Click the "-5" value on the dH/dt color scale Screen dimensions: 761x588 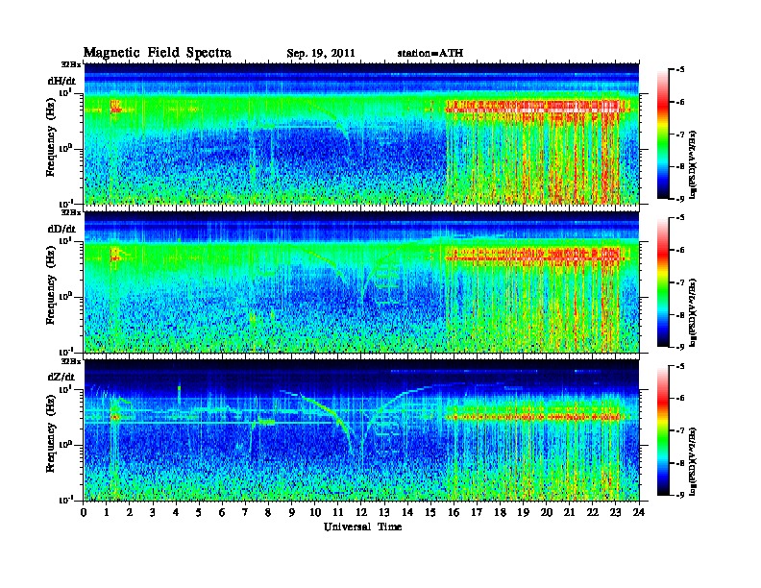(680, 70)
